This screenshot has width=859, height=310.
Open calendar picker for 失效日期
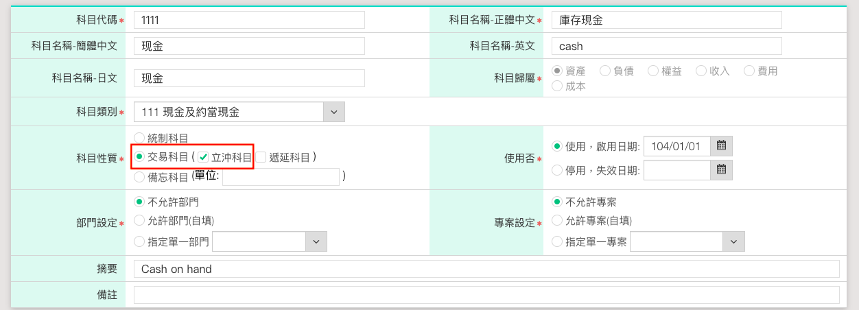tap(721, 170)
